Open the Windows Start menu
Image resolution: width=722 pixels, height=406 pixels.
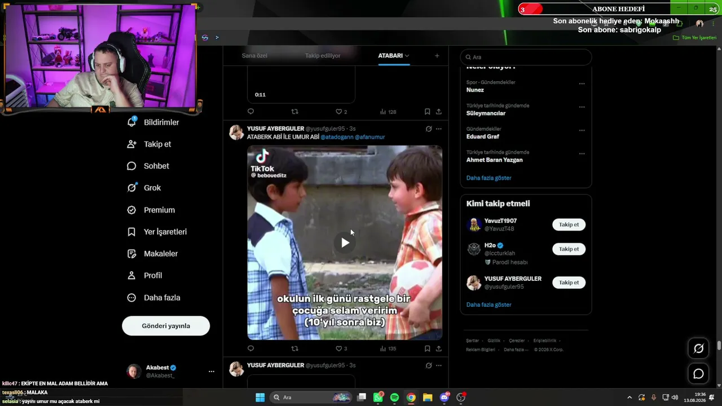click(260, 398)
